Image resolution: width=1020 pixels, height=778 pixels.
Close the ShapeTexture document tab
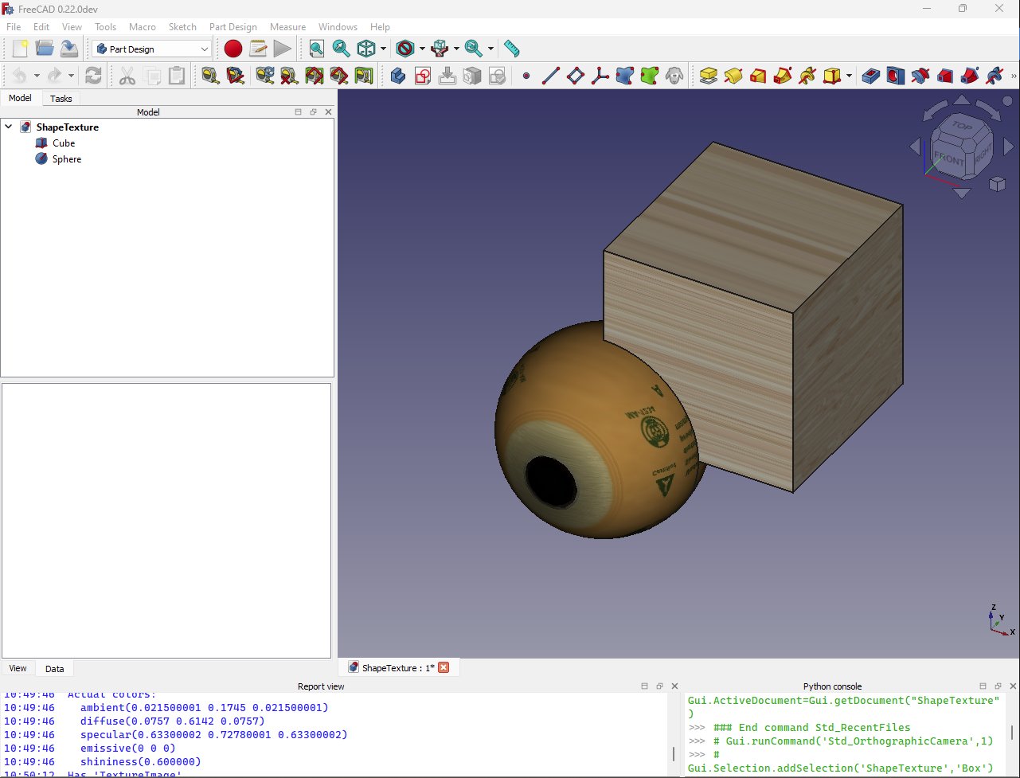pos(444,667)
